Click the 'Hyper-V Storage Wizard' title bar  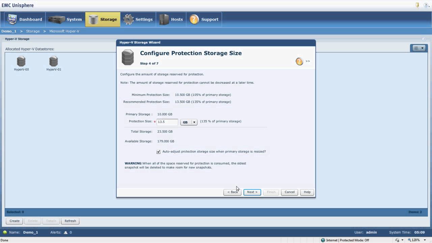tap(216, 43)
